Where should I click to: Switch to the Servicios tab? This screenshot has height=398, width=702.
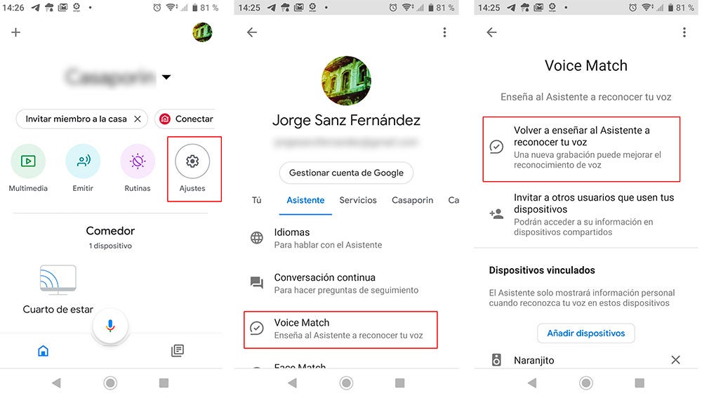click(358, 200)
